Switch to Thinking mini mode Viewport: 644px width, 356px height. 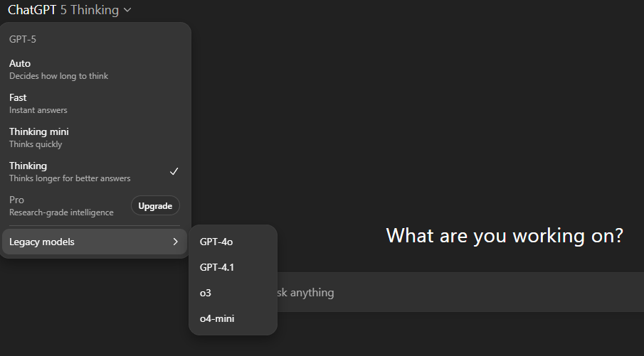tap(95, 137)
